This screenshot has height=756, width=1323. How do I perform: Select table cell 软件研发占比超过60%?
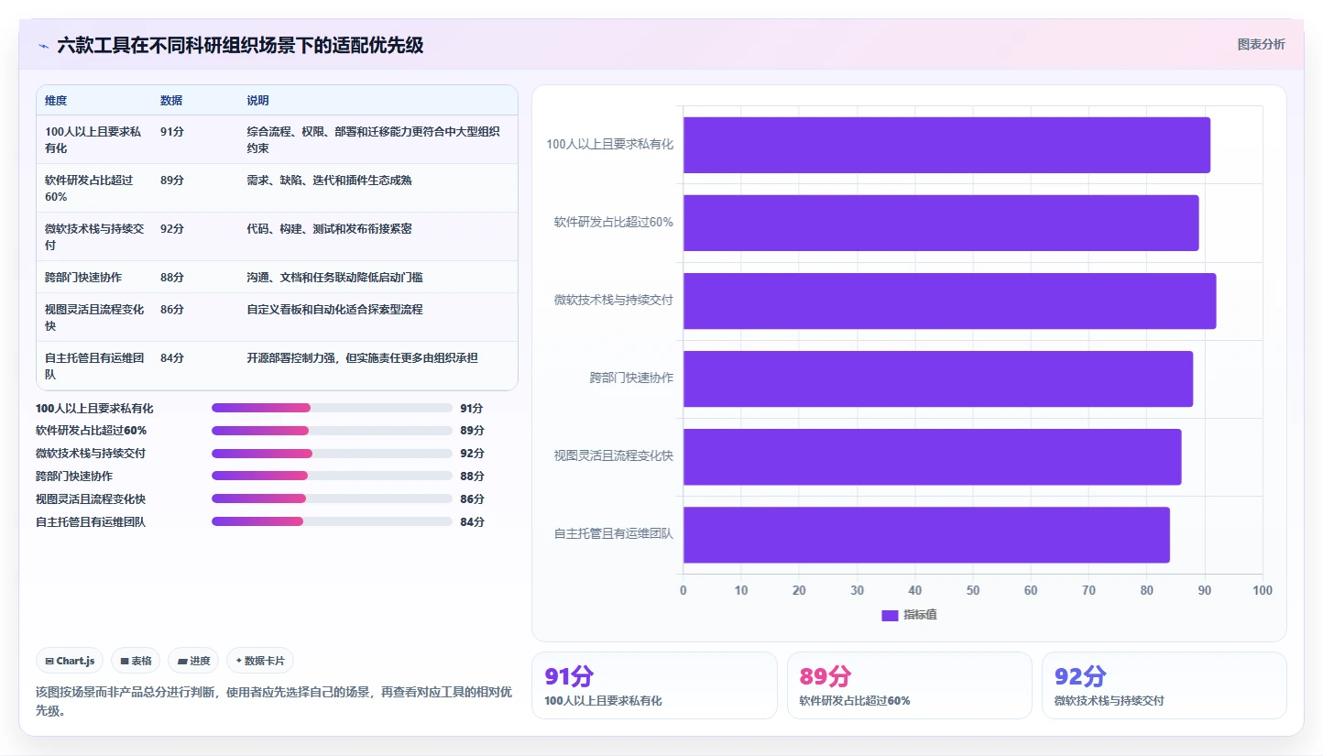(x=94, y=188)
